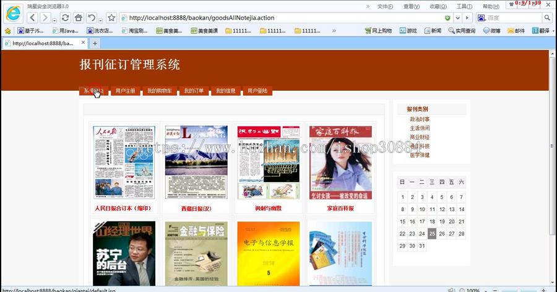This screenshot has width=557, height=292.
Task: Open 人民日报合订本（缩印） title link
Action: pyautogui.click(x=123, y=209)
